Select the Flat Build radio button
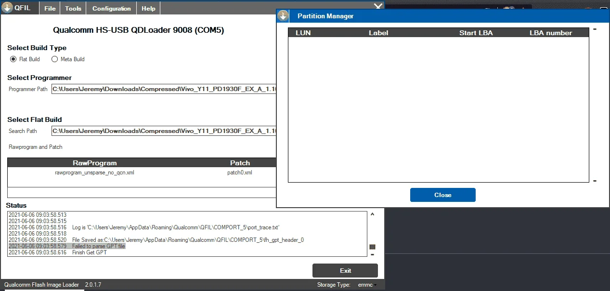The width and height of the screenshot is (610, 291). coord(13,59)
